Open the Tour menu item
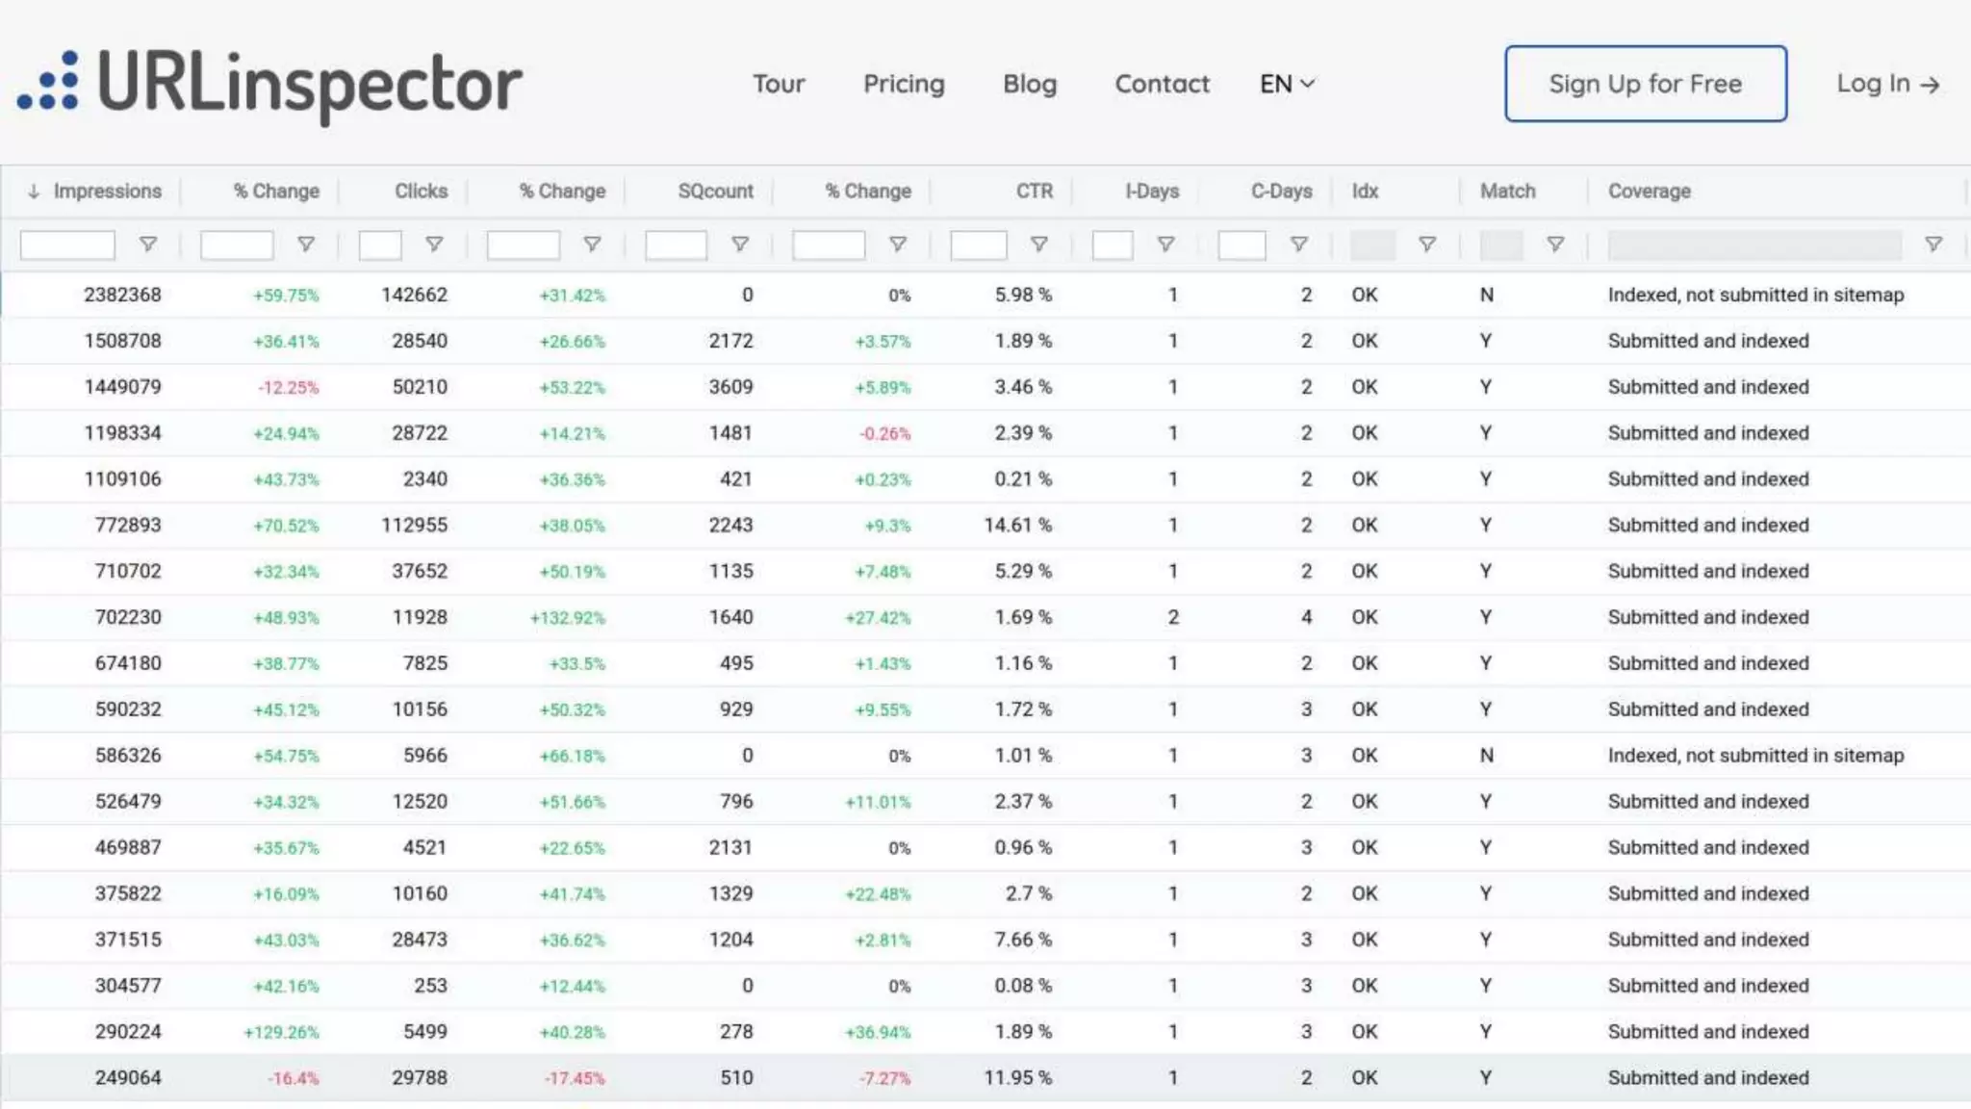 click(x=778, y=84)
